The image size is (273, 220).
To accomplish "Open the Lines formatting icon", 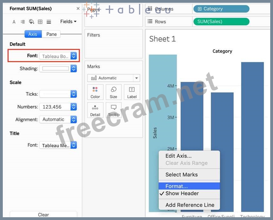I will 49,22.
